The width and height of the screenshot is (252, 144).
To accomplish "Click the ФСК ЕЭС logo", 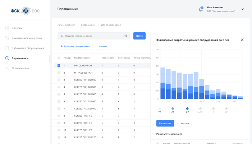I will pyautogui.click(x=25, y=11).
